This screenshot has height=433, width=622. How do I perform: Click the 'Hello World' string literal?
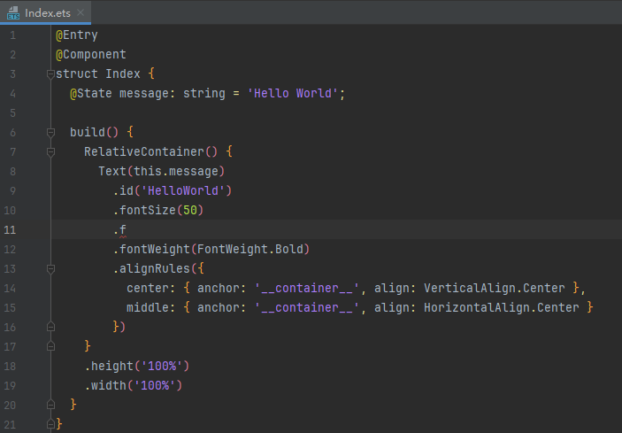(293, 93)
